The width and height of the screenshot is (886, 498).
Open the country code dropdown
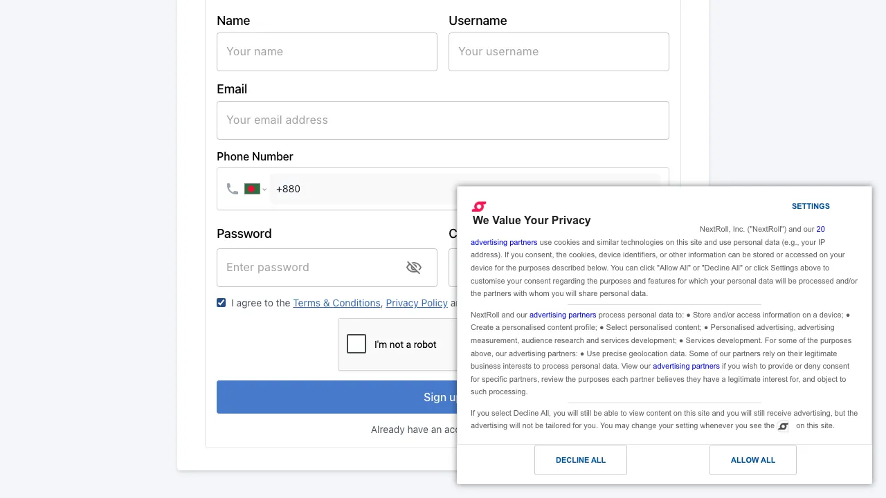coord(264,188)
